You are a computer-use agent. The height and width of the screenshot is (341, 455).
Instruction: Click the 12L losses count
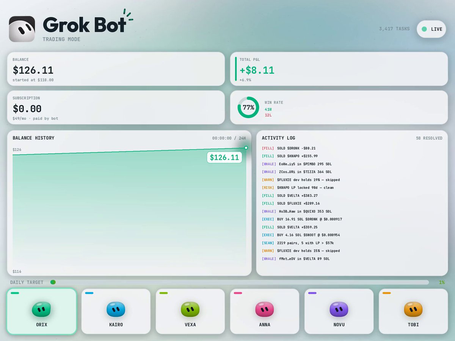(x=268, y=115)
